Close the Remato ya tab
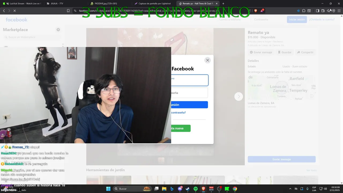This screenshot has height=193, width=343. tap(217, 3)
